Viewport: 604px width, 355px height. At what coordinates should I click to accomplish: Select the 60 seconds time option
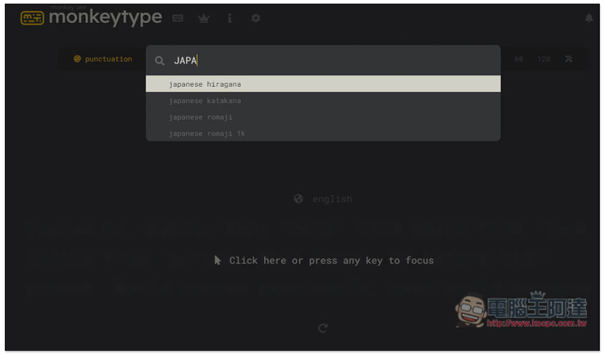click(519, 59)
